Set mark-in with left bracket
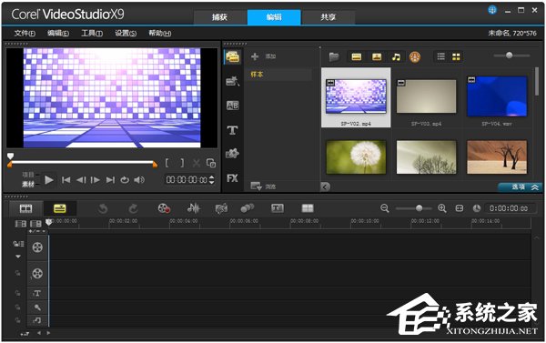Screen dimensions: 546x343 point(167,163)
